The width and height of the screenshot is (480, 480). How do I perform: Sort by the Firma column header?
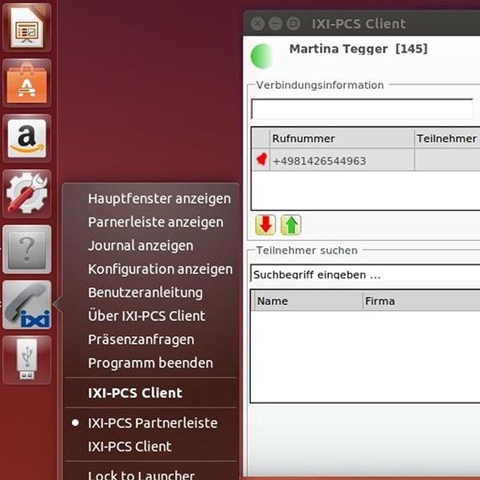421,301
